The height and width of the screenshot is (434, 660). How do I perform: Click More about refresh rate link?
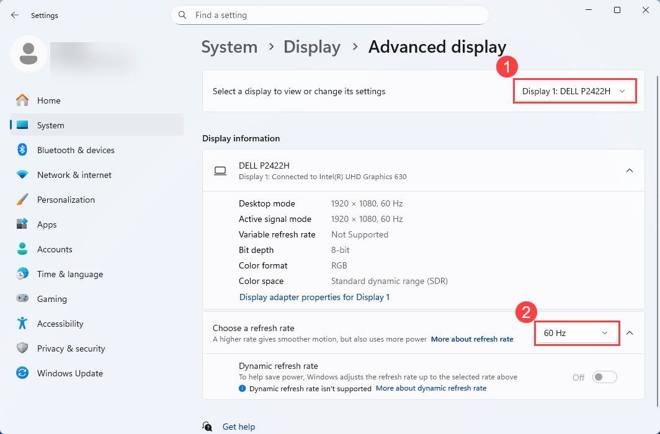472,339
